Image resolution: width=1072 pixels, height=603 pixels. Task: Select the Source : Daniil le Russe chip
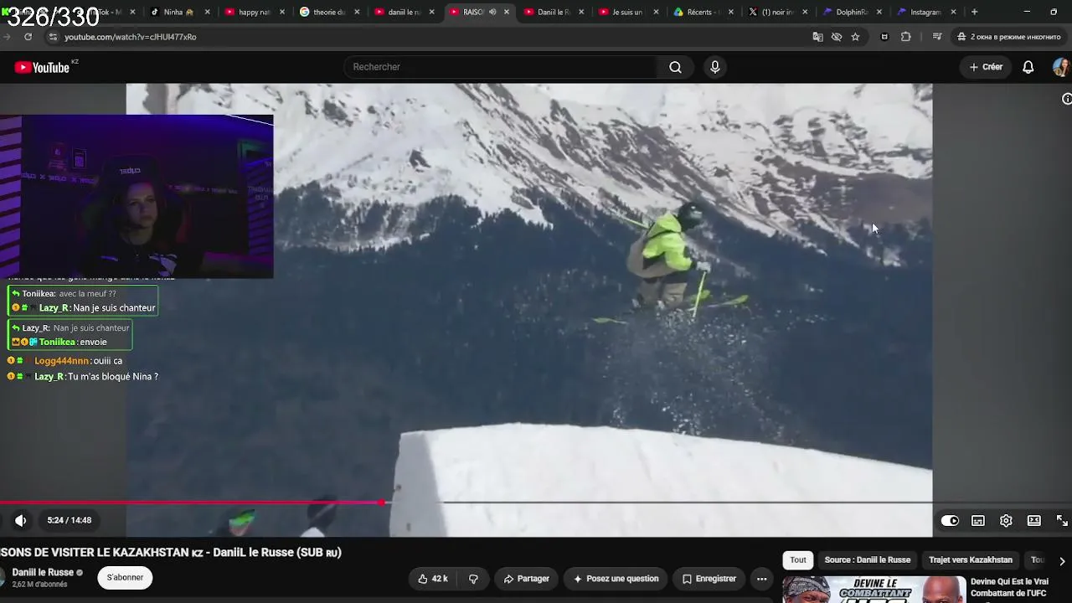867,560
